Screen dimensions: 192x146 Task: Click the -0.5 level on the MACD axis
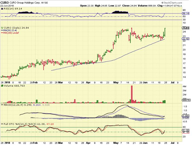click(x=185, y=122)
